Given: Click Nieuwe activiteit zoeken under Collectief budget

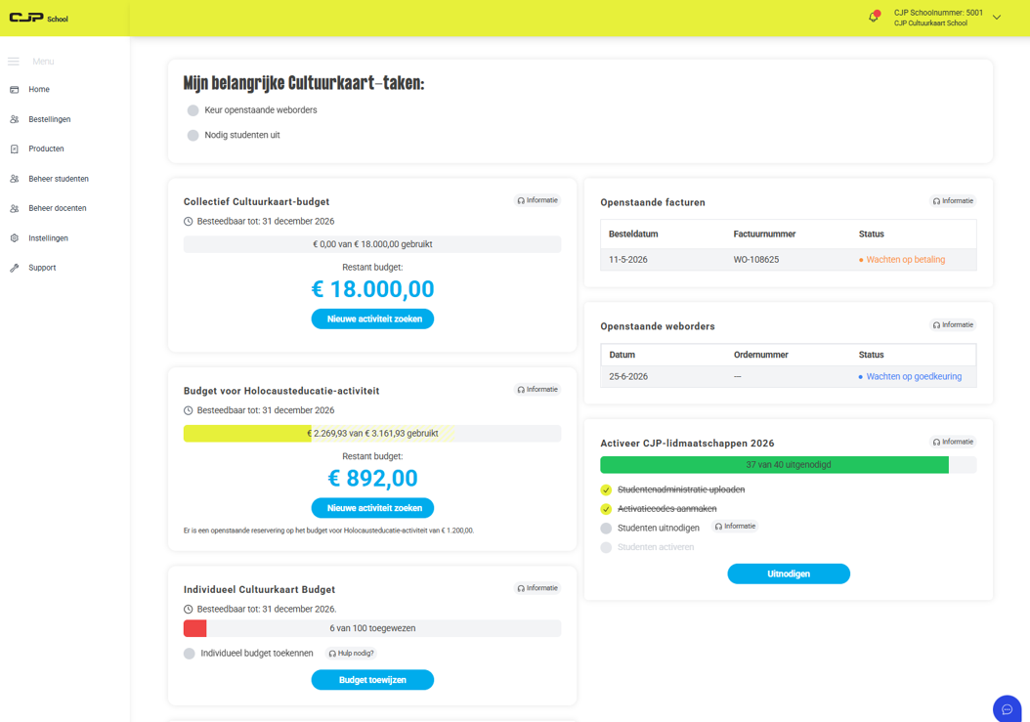Looking at the screenshot, I should click(x=372, y=319).
